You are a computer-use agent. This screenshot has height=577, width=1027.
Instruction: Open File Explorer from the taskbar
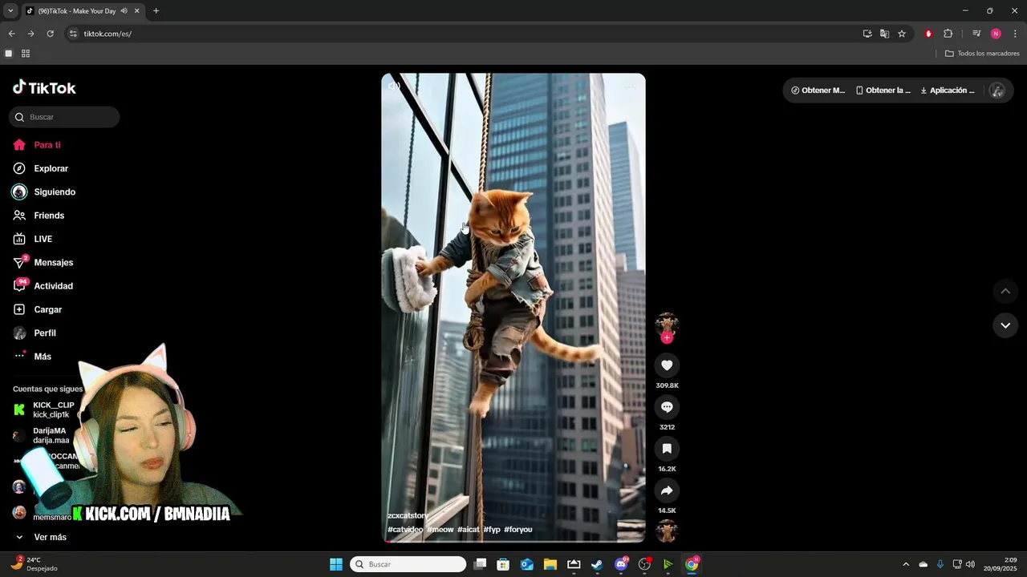[550, 564]
